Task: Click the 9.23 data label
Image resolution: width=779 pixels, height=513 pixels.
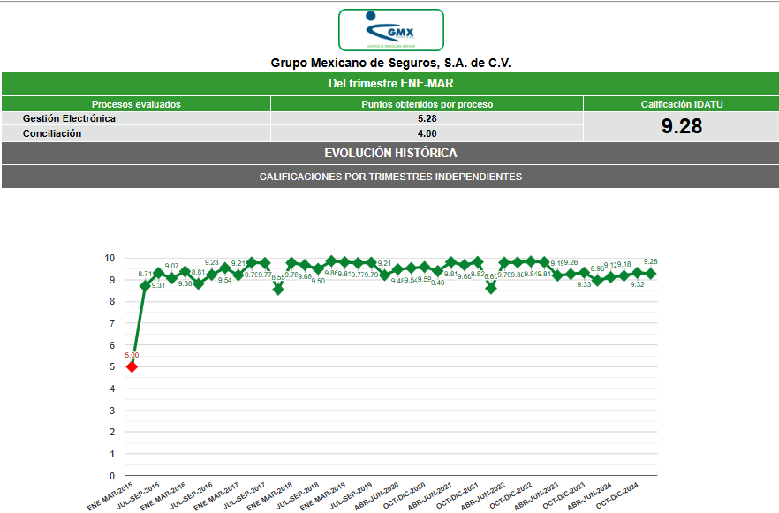Action: coord(212,262)
